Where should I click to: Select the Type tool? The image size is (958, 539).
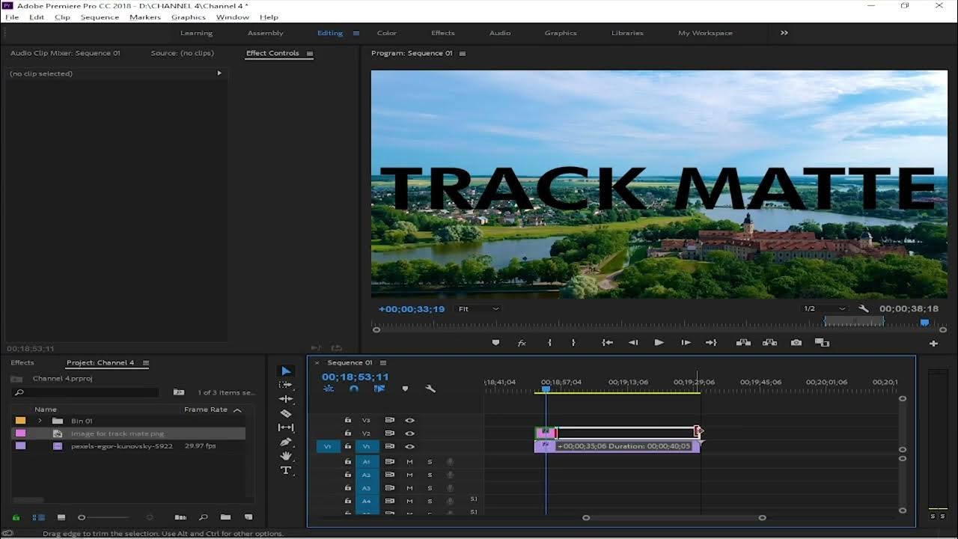[x=286, y=470]
